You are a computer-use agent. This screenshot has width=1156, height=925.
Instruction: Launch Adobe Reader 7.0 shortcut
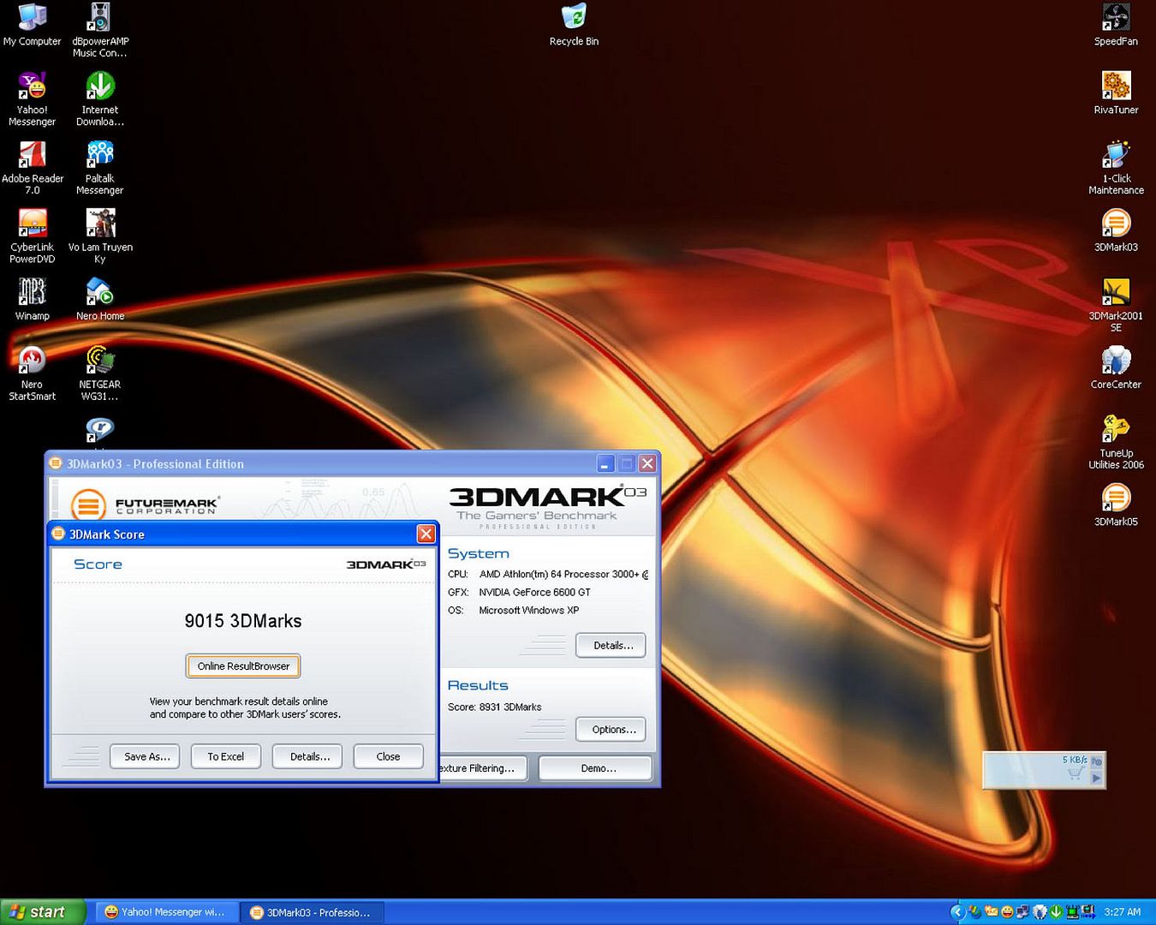click(32, 167)
